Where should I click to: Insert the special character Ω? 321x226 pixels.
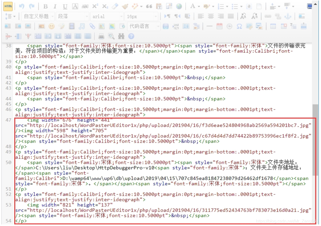(239, 27)
